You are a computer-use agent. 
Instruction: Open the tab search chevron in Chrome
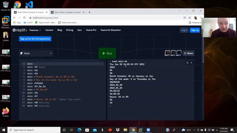(x=179, y=11)
